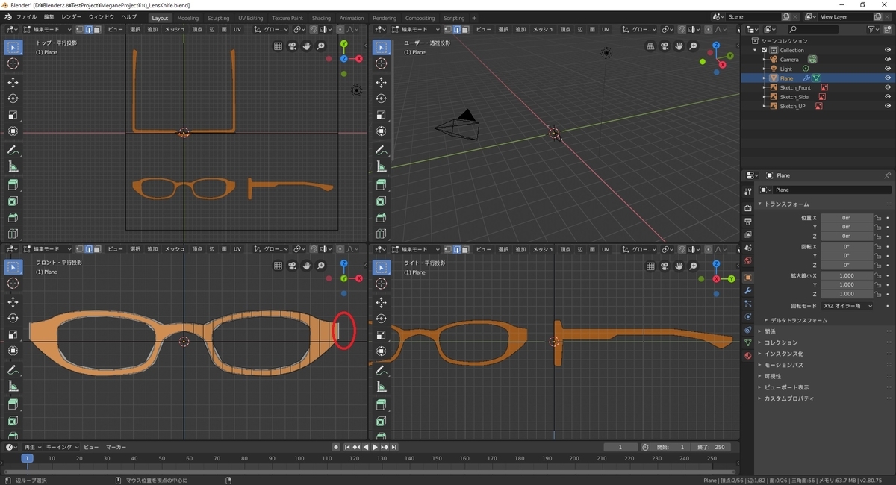Hide the Light object in outliner
The image size is (896, 485).
(x=888, y=69)
